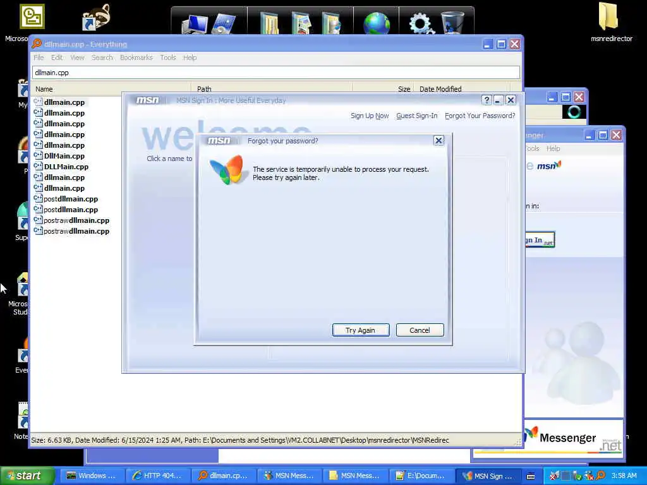The image size is (647, 485).
Task: Click the status bar text showing Size: 6.63 KB
Action: (240, 440)
